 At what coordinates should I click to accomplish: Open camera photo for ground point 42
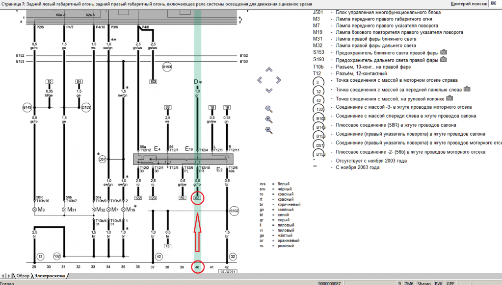450,97
